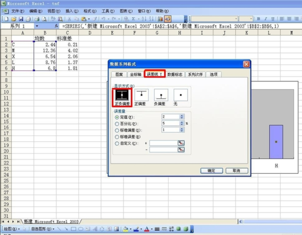Click the blue H bar in chart

click(x=276, y=142)
